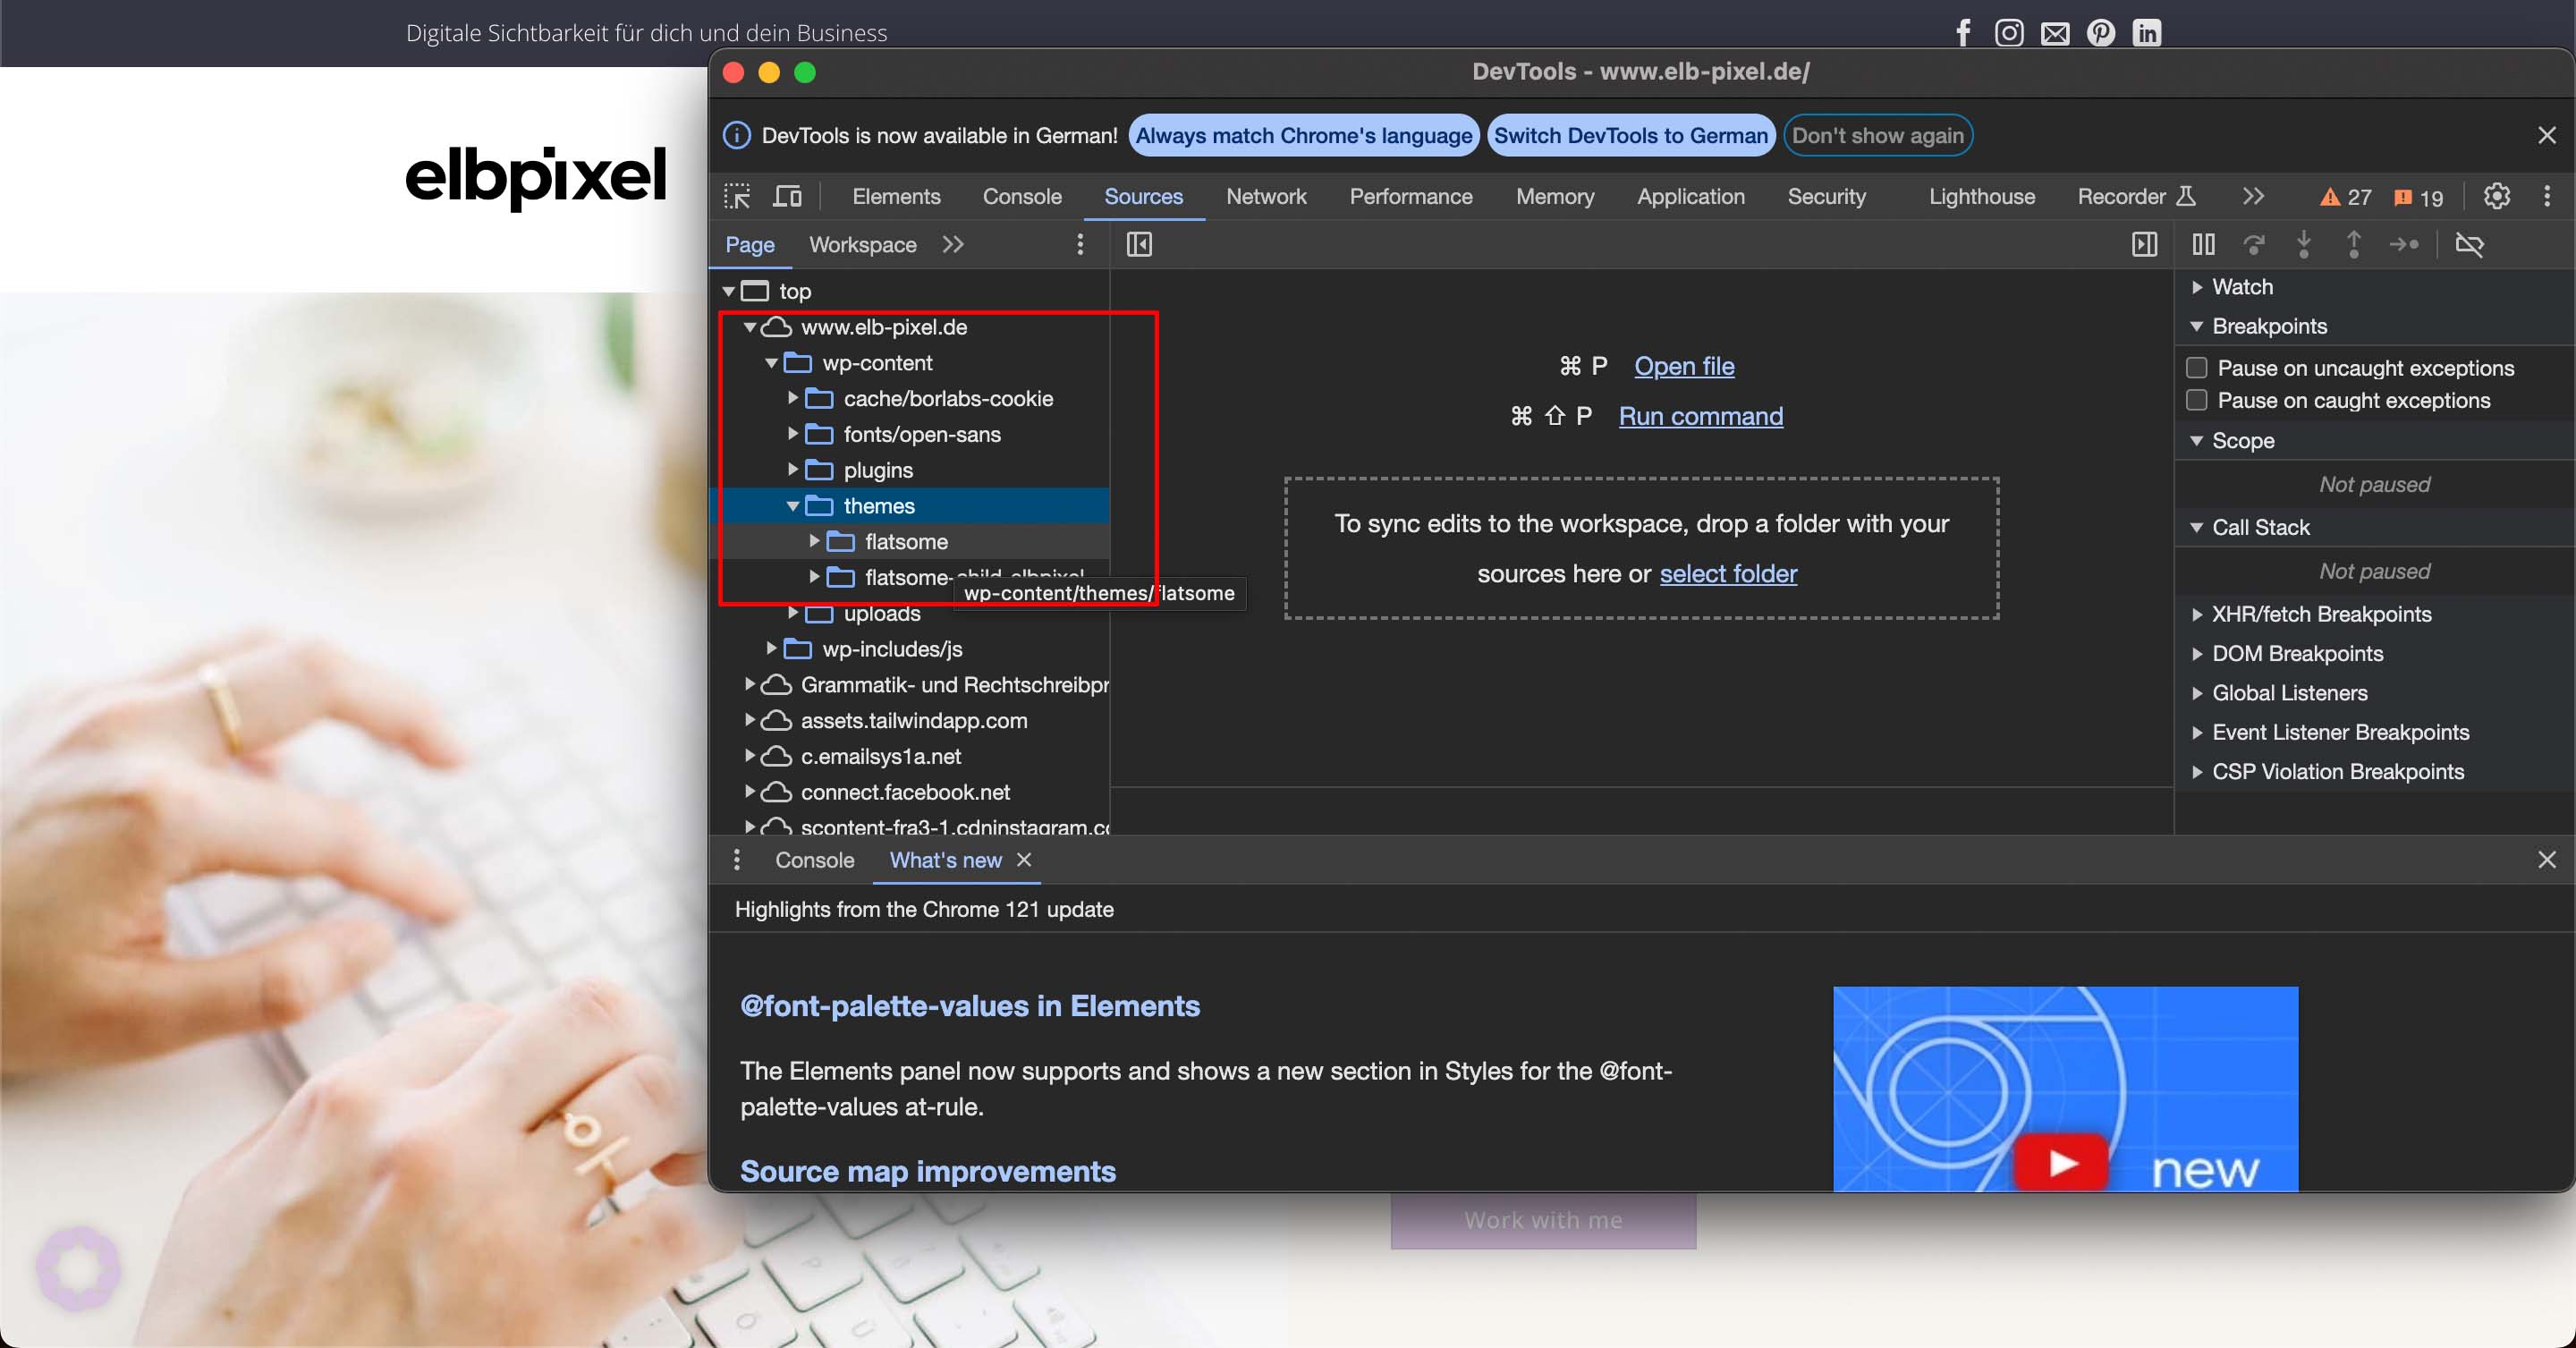Enable Pause on caught exceptions
2576x1348 pixels.
(2197, 400)
